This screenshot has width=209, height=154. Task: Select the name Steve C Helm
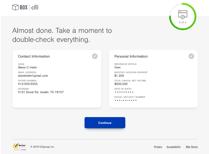pos(27,67)
